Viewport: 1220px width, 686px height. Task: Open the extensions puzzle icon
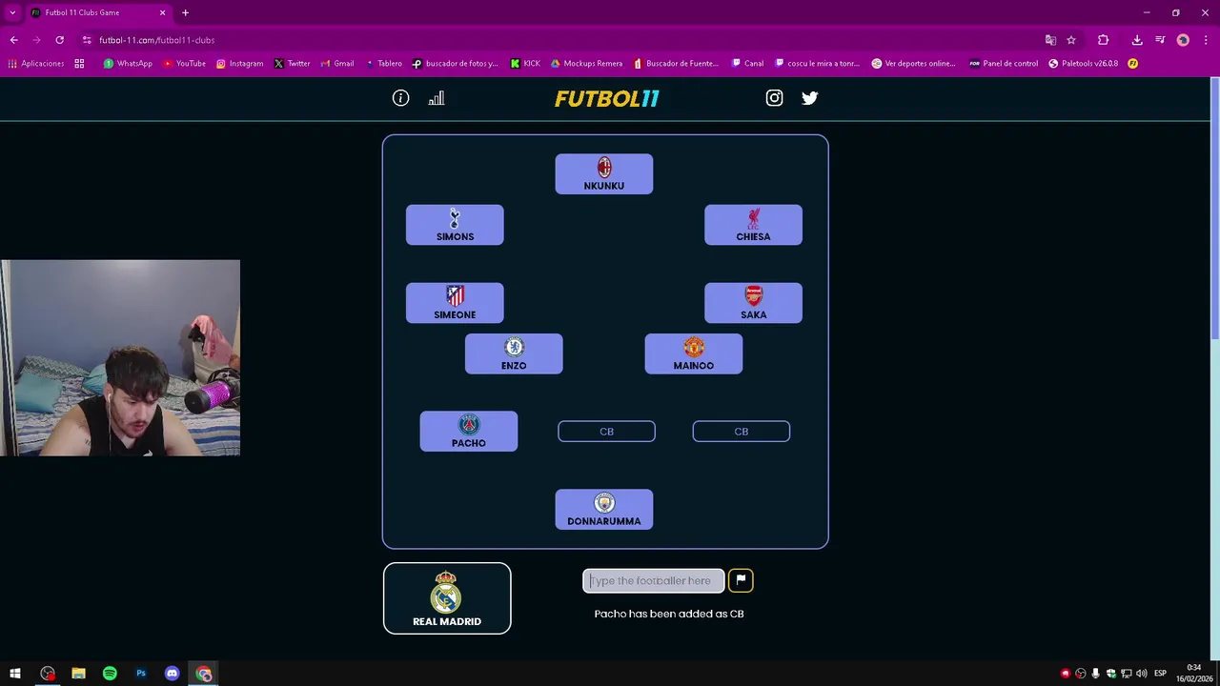1103,40
